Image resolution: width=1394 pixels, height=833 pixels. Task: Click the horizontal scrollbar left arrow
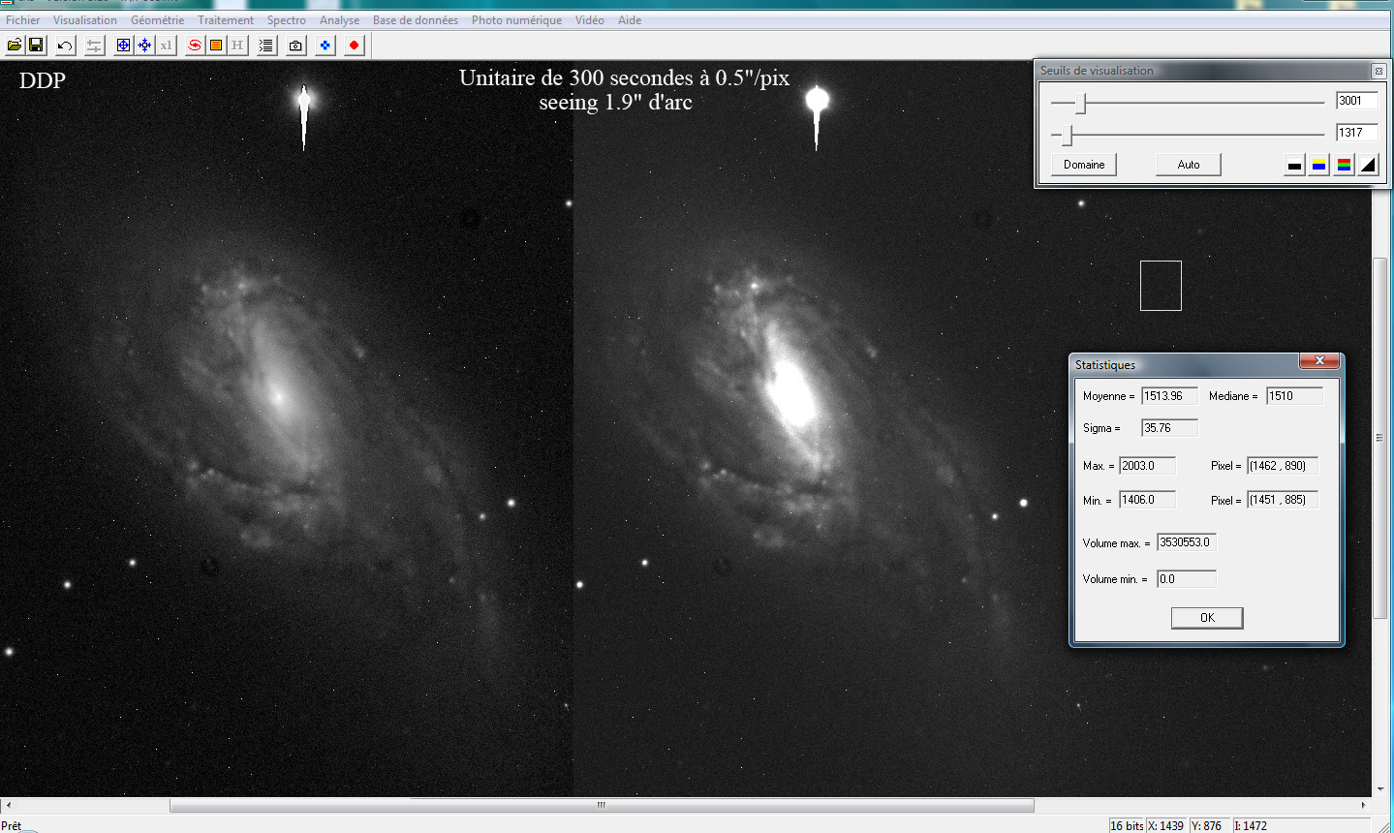click(x=8, y=805)
